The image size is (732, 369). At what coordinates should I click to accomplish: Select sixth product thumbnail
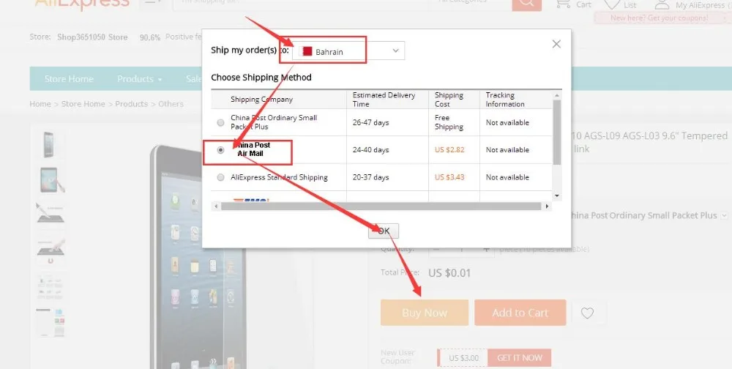[51, 322]
